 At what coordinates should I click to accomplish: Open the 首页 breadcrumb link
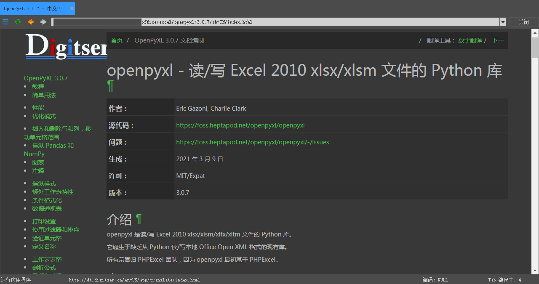117,40
